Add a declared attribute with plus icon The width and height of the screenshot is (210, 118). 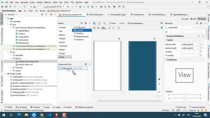199,36
